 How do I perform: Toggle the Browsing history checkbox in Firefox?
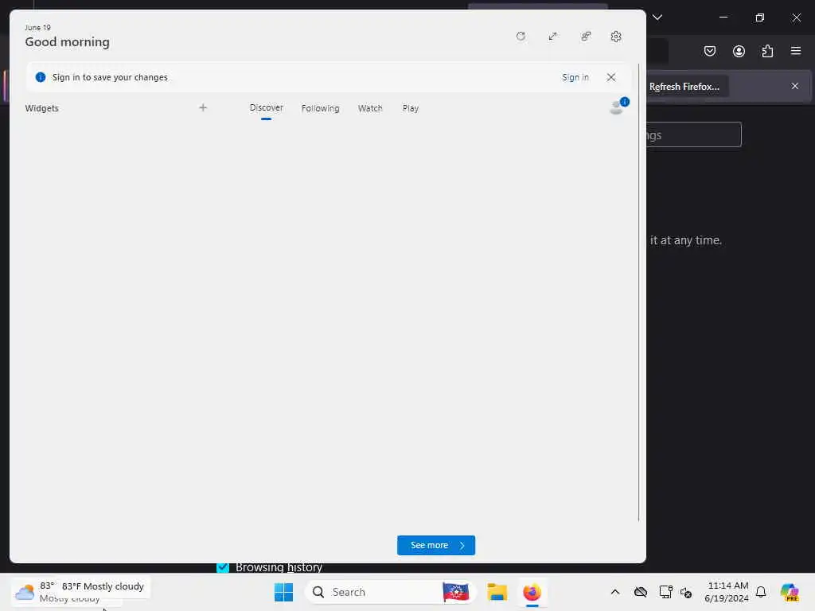tap(223, 567)
